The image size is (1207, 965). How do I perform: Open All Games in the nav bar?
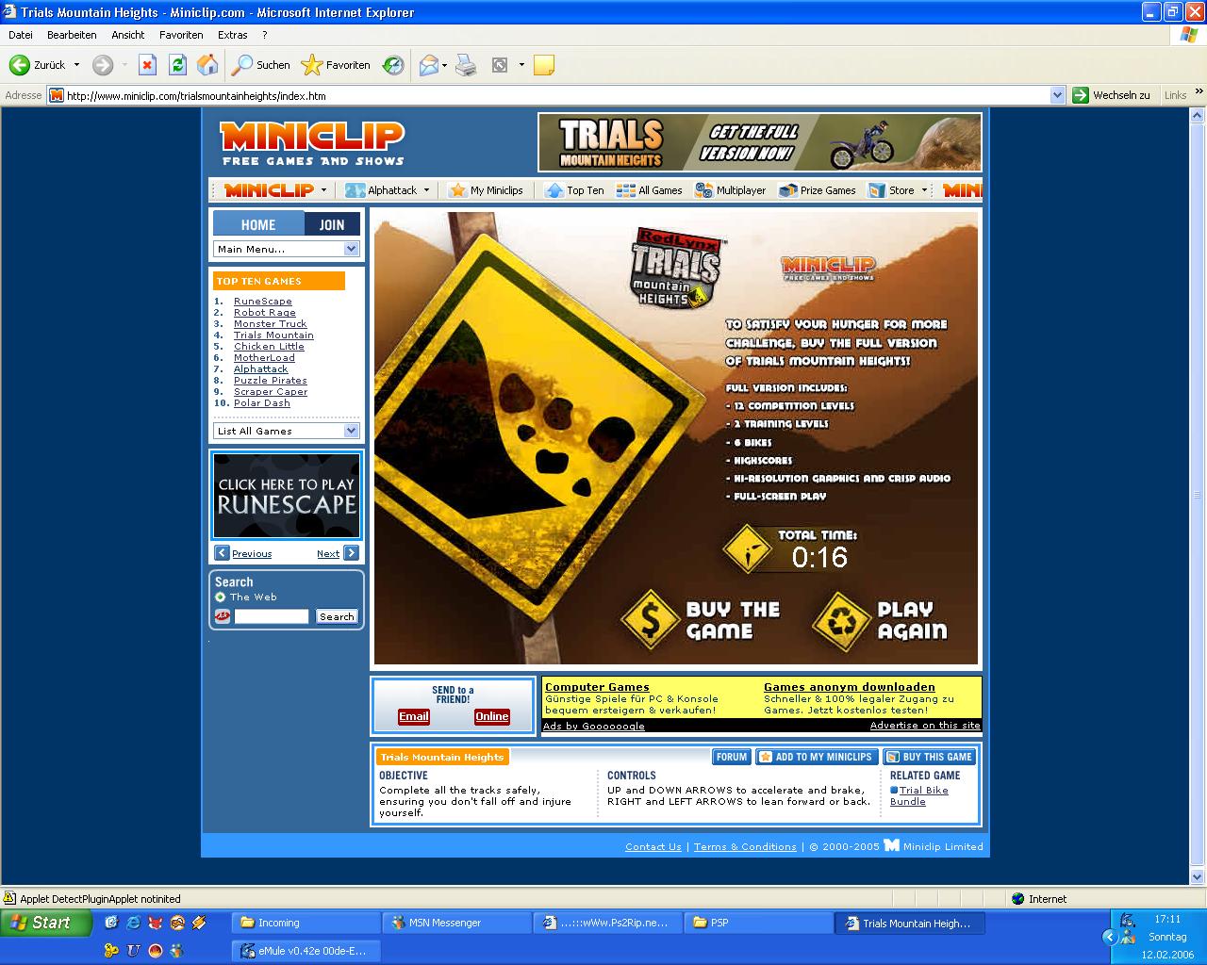coord(649,190)
